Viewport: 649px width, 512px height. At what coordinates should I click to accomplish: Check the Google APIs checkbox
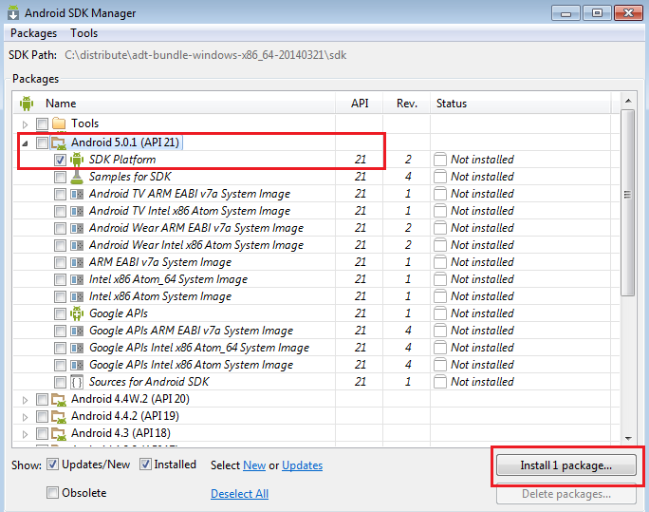(x=60, y=314)
